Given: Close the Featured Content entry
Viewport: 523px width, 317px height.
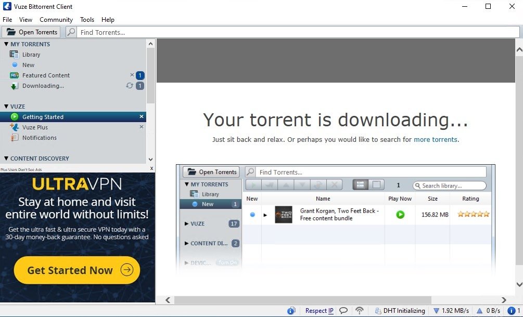Looking at the screenshot, I should click(132, 75).
